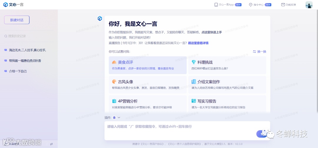Click the Baidu paw plugin icon
This screenshot has height=148, width=318.
tap(114, 118)
